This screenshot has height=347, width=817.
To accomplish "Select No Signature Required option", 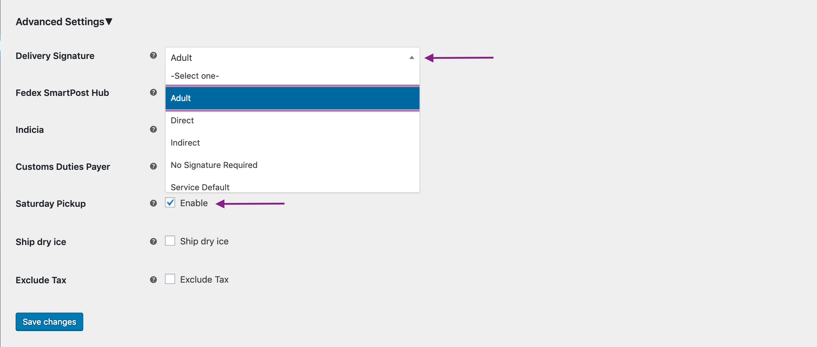I will point(214,165).
